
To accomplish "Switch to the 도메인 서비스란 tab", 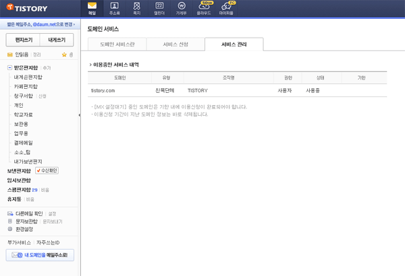I will (x=117, y=44).
